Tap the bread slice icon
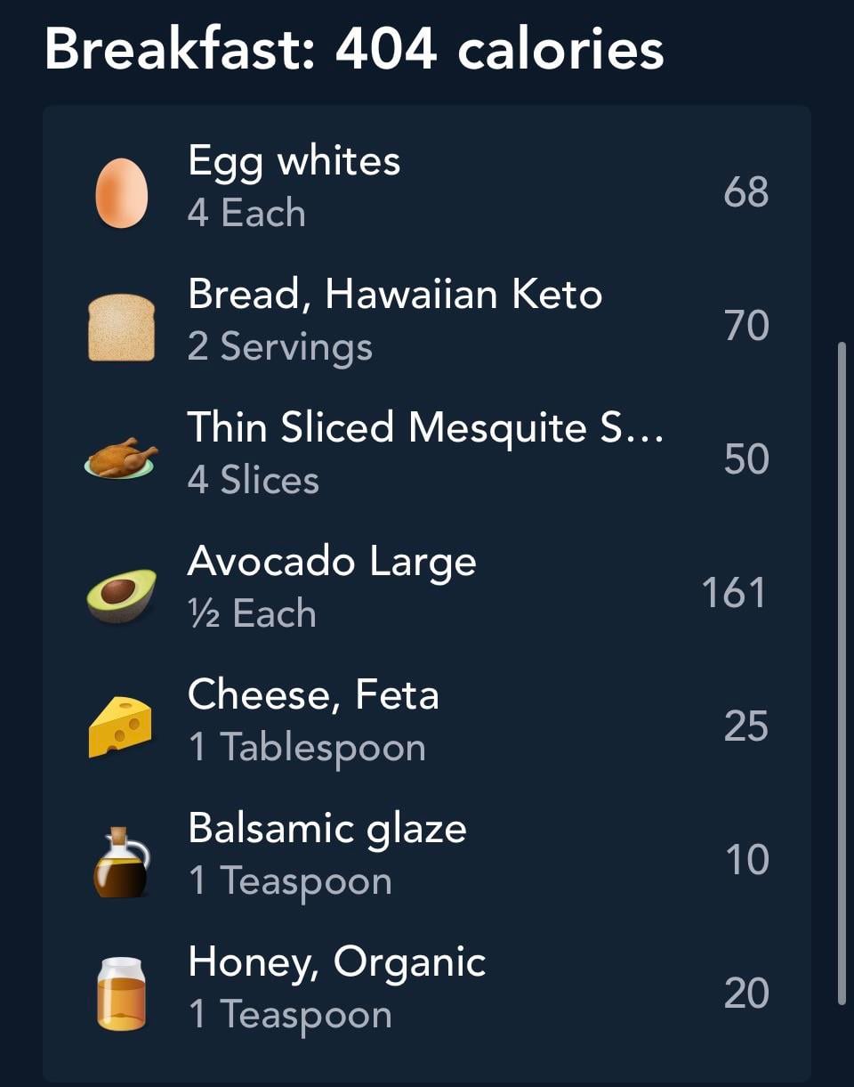 (x=121, y=327)
